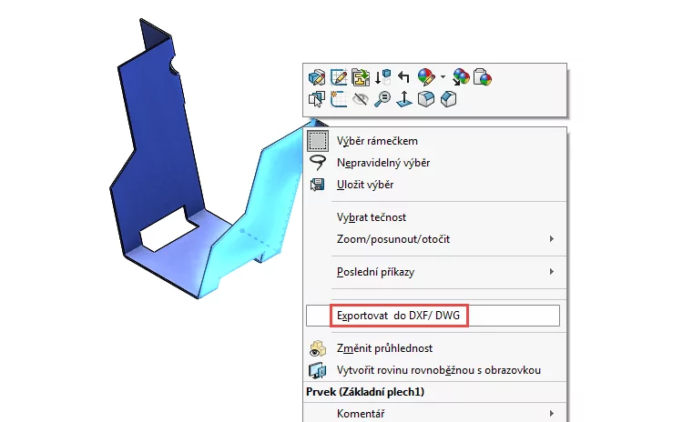
Task: Click the back arrow Parent/Child icon
Action: tap(403, 77)
